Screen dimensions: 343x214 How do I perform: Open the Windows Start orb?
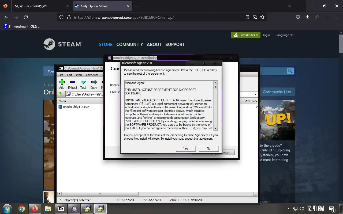click(x=7, y=209)
